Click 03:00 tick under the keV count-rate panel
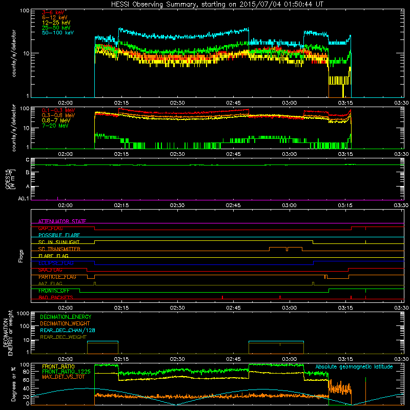This screenshot has height=410, width=410. pyautogui.click(x=290, y=103)
